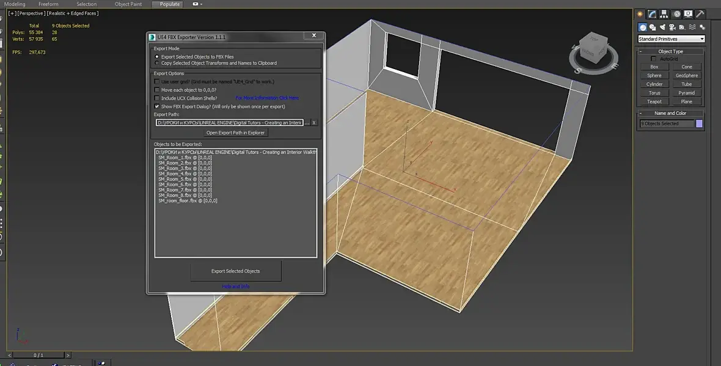Click the Export Path text field
Screen dimensions: 721x366
point(229,123)
